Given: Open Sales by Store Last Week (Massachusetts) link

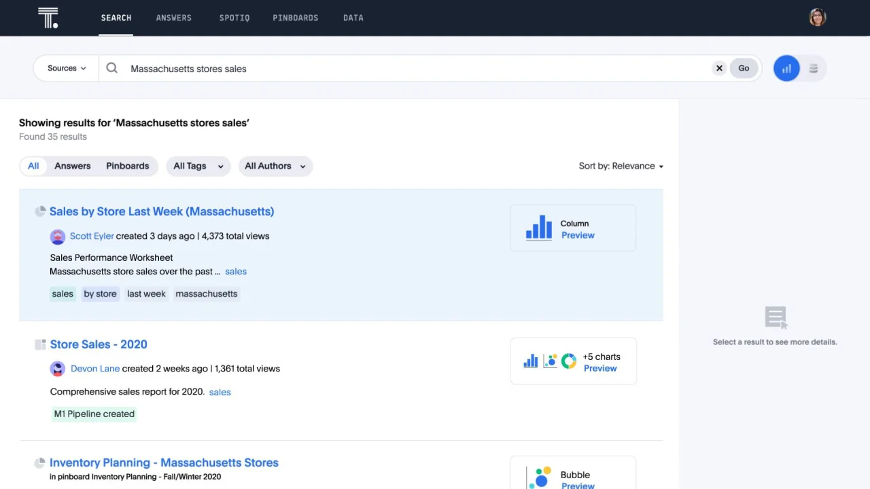Looking at the screenshot, I should coord(162,211).
